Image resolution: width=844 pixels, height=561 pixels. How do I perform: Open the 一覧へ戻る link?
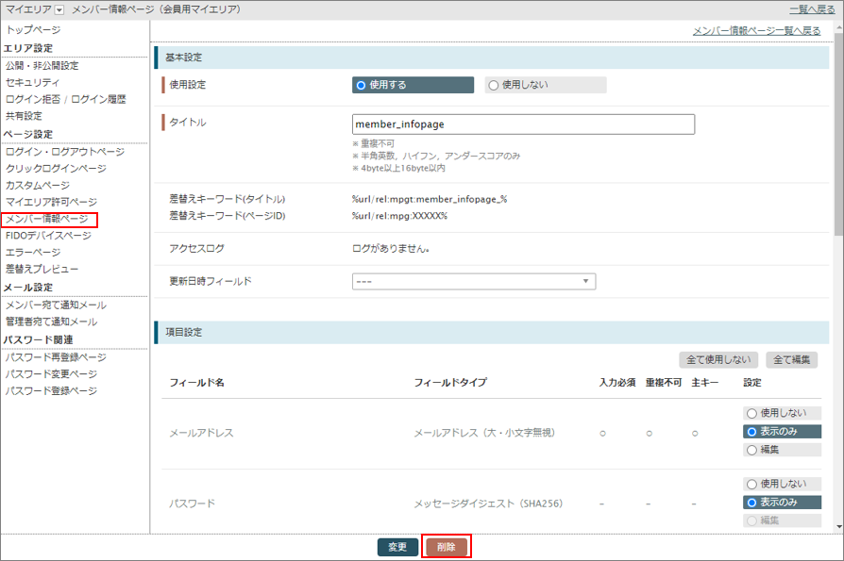click(x=810, y=8)
